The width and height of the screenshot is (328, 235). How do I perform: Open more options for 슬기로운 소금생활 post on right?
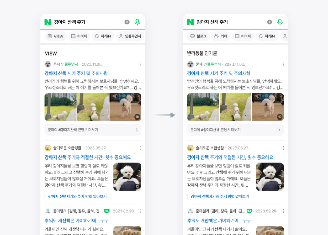[x=283, y=148]
